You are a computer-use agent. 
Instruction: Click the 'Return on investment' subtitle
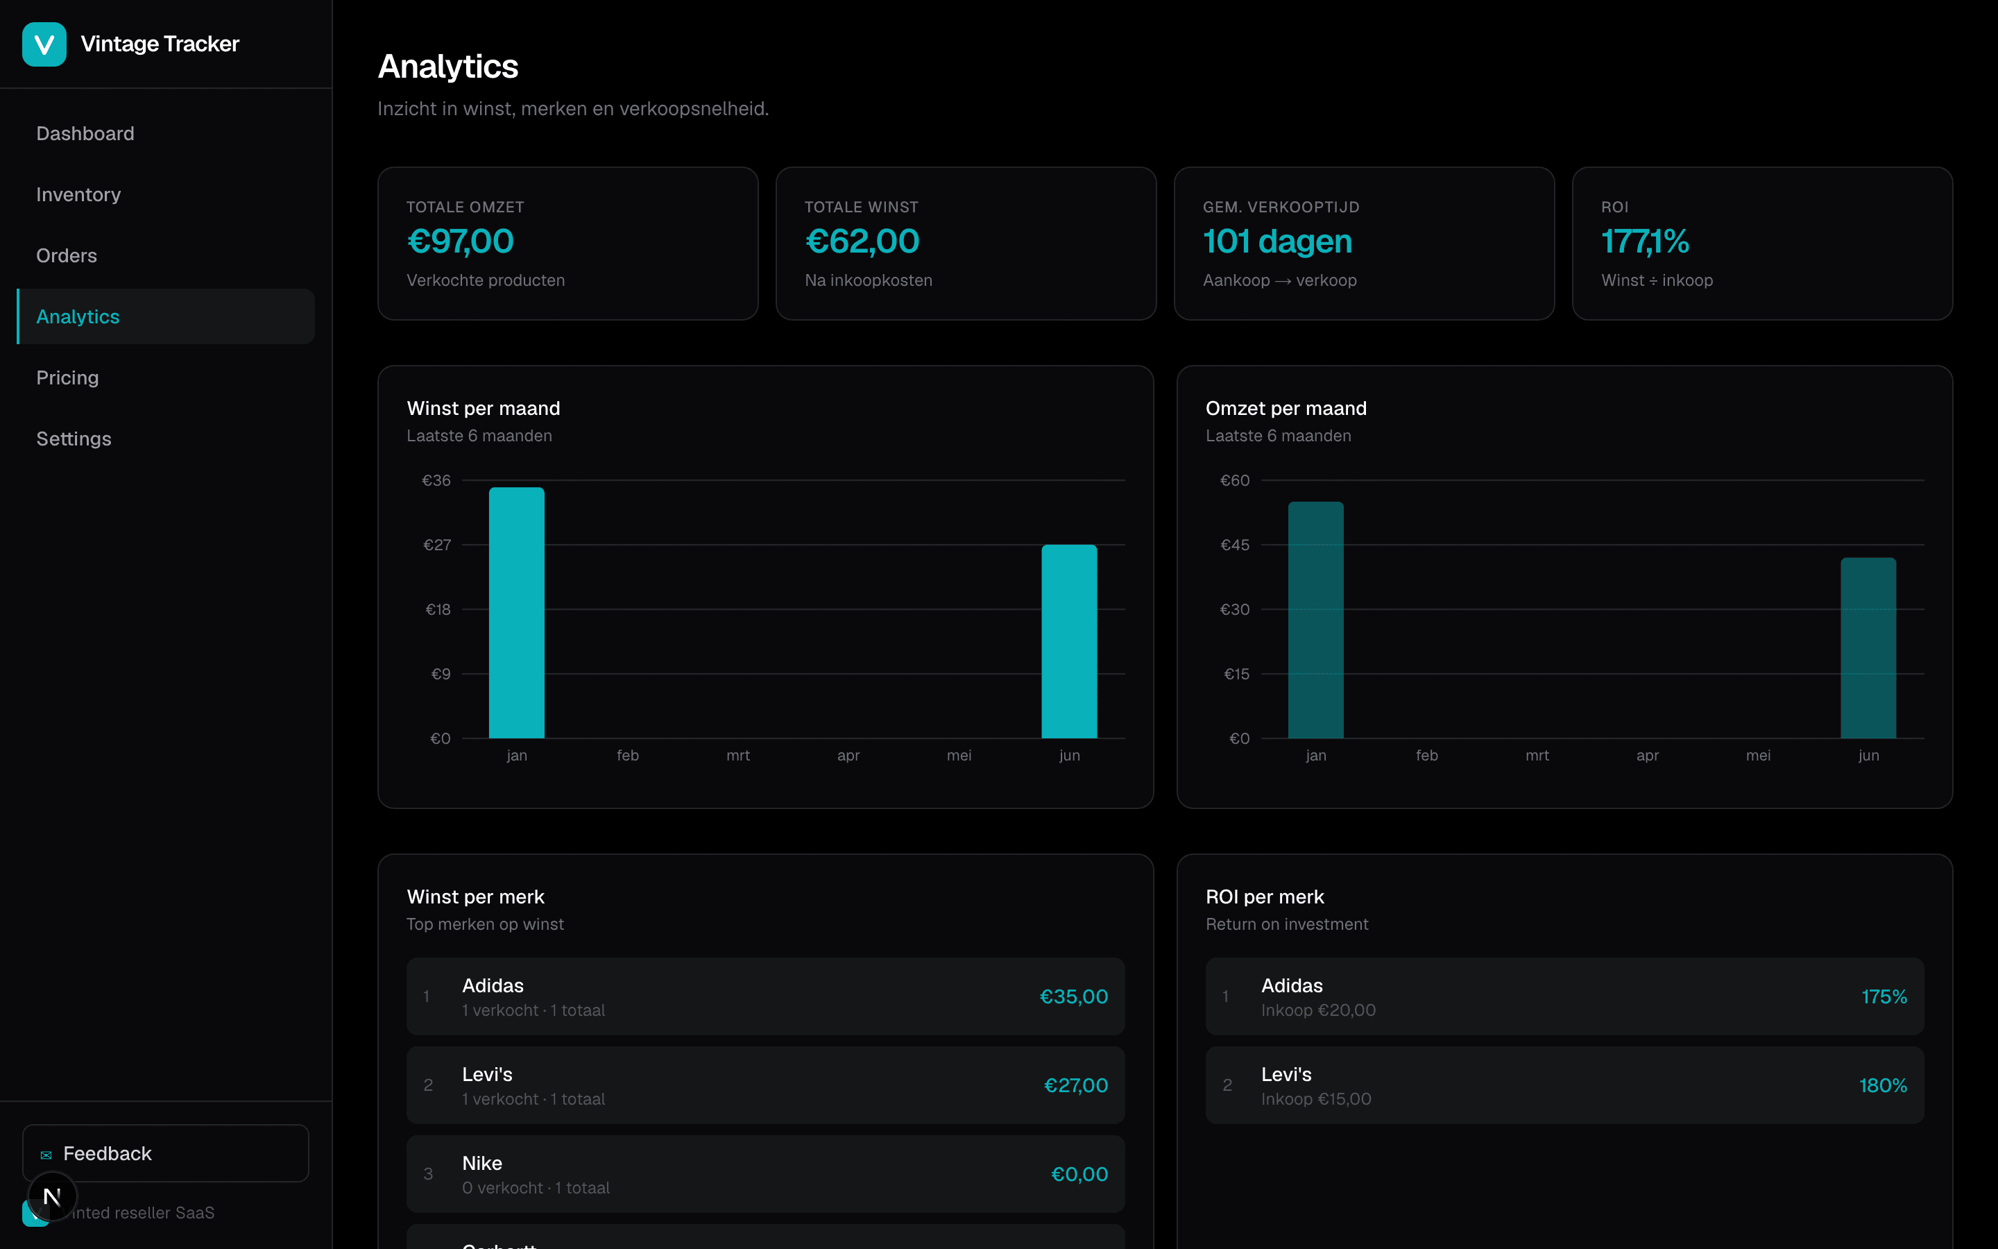1287,924
